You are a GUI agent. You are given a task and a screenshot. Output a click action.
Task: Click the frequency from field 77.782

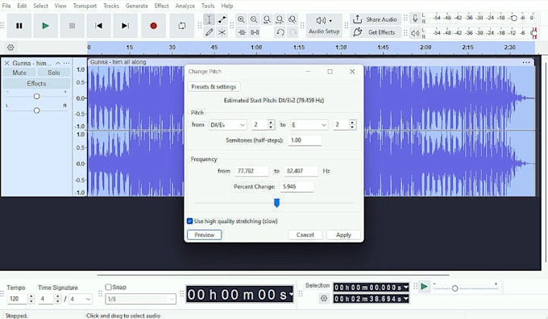(x=251, y=171)
